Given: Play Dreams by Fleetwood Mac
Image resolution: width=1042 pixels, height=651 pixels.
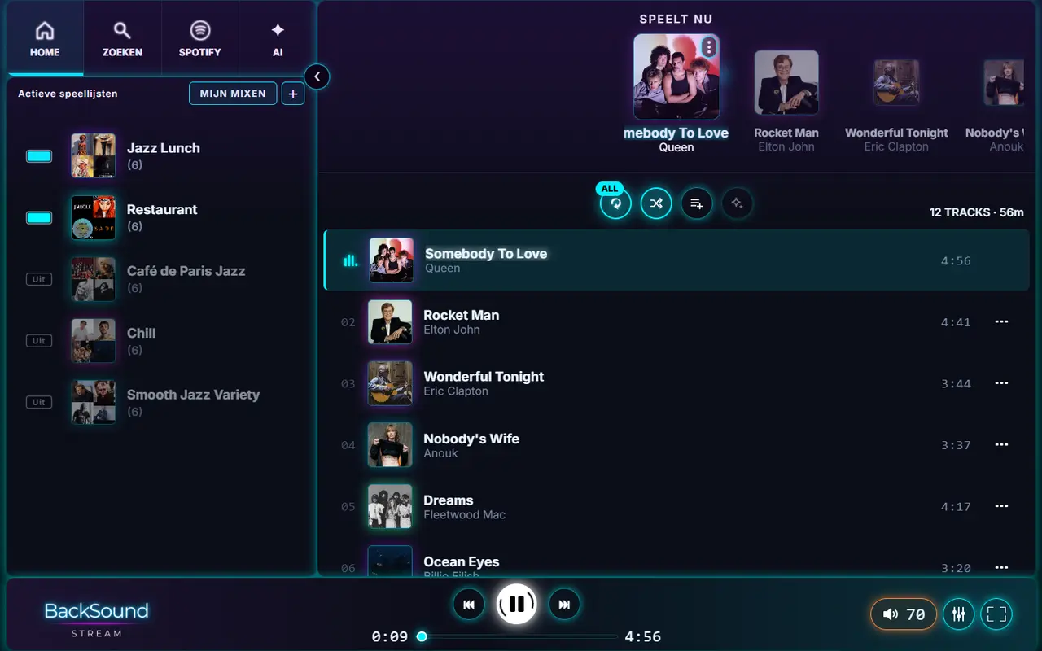Looking at the screenshot, I should pyautogui.click(x=677, y=507).
